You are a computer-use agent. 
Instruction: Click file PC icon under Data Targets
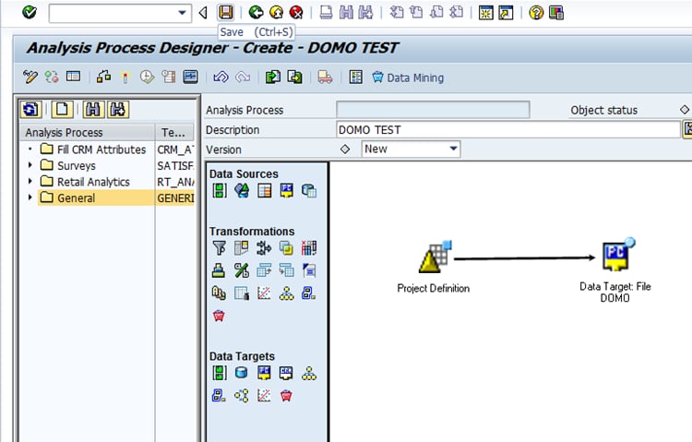pyautogui.click(x=264, y=373)
